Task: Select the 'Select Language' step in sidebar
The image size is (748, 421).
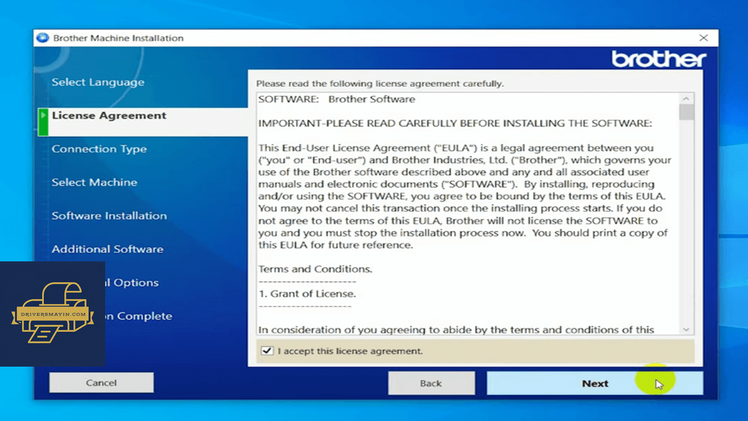Action: click(98, 82)
